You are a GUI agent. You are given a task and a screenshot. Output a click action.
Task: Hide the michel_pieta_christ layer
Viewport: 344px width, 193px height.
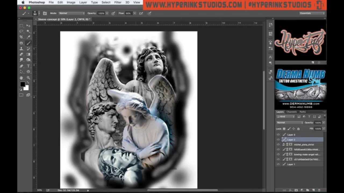[x=278, y=144]
